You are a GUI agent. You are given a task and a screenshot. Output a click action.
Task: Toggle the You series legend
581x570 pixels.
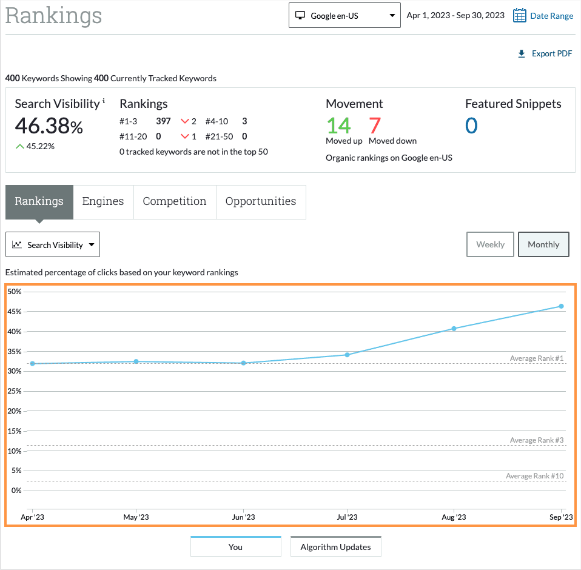point(235,546)
